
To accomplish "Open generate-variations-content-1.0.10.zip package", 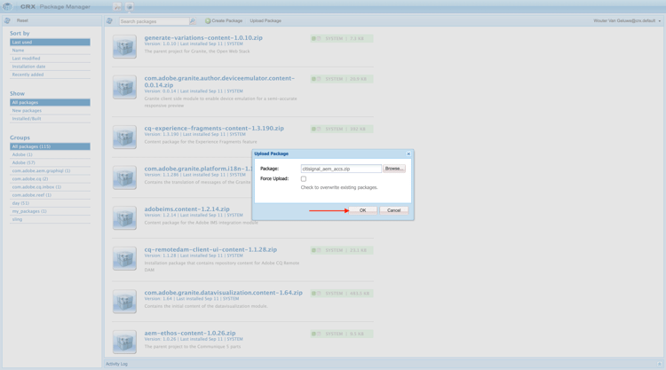I will (203, 38).
